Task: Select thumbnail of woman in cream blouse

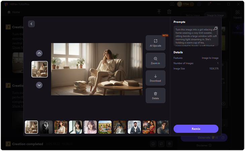Action: click(x=61, y=127)
